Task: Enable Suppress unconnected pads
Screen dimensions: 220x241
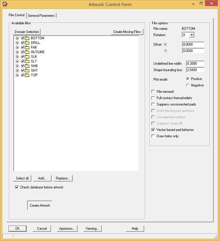Action: click(153, 104)
